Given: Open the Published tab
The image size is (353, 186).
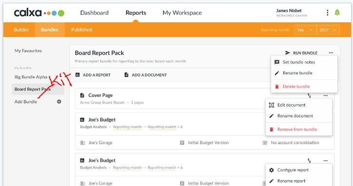Looking at the screenshot, I should pyautogui.click(x=82, y=30).
